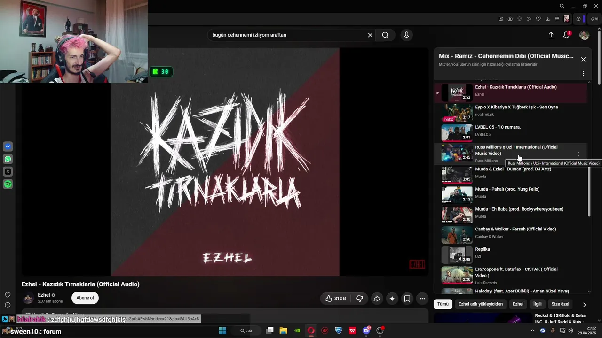The image size is (602, 338).
Task: Share the video with the arrow icon
Action: [377, 299]
